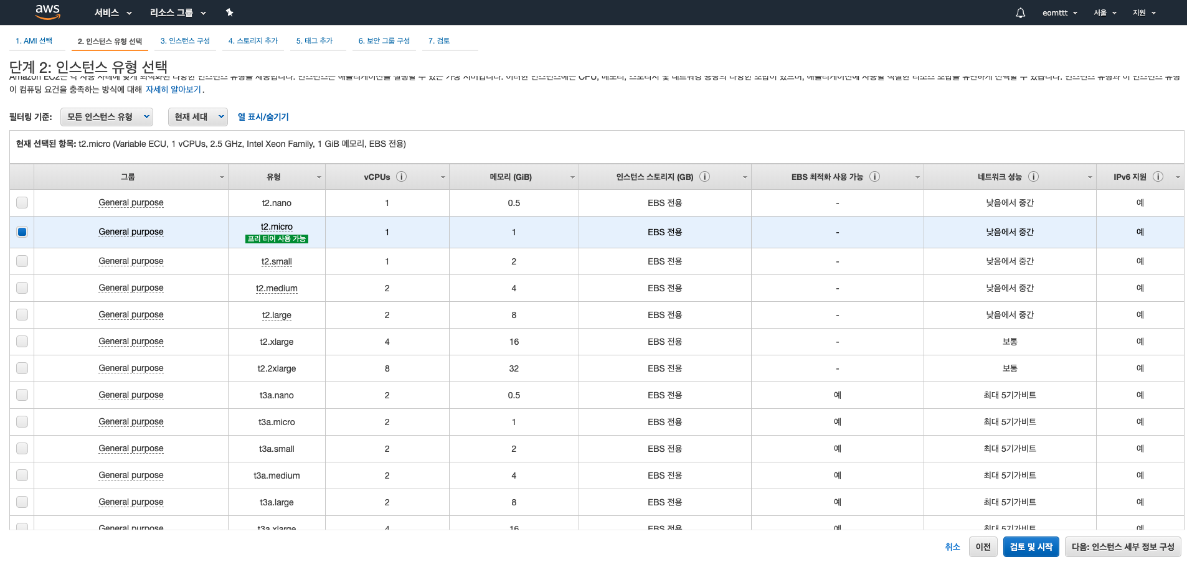The width and height of the screenshot is (1187, 562).
Task: Click the 프리 티어 사용 가능 badge
Action: (x=277, y=239)
